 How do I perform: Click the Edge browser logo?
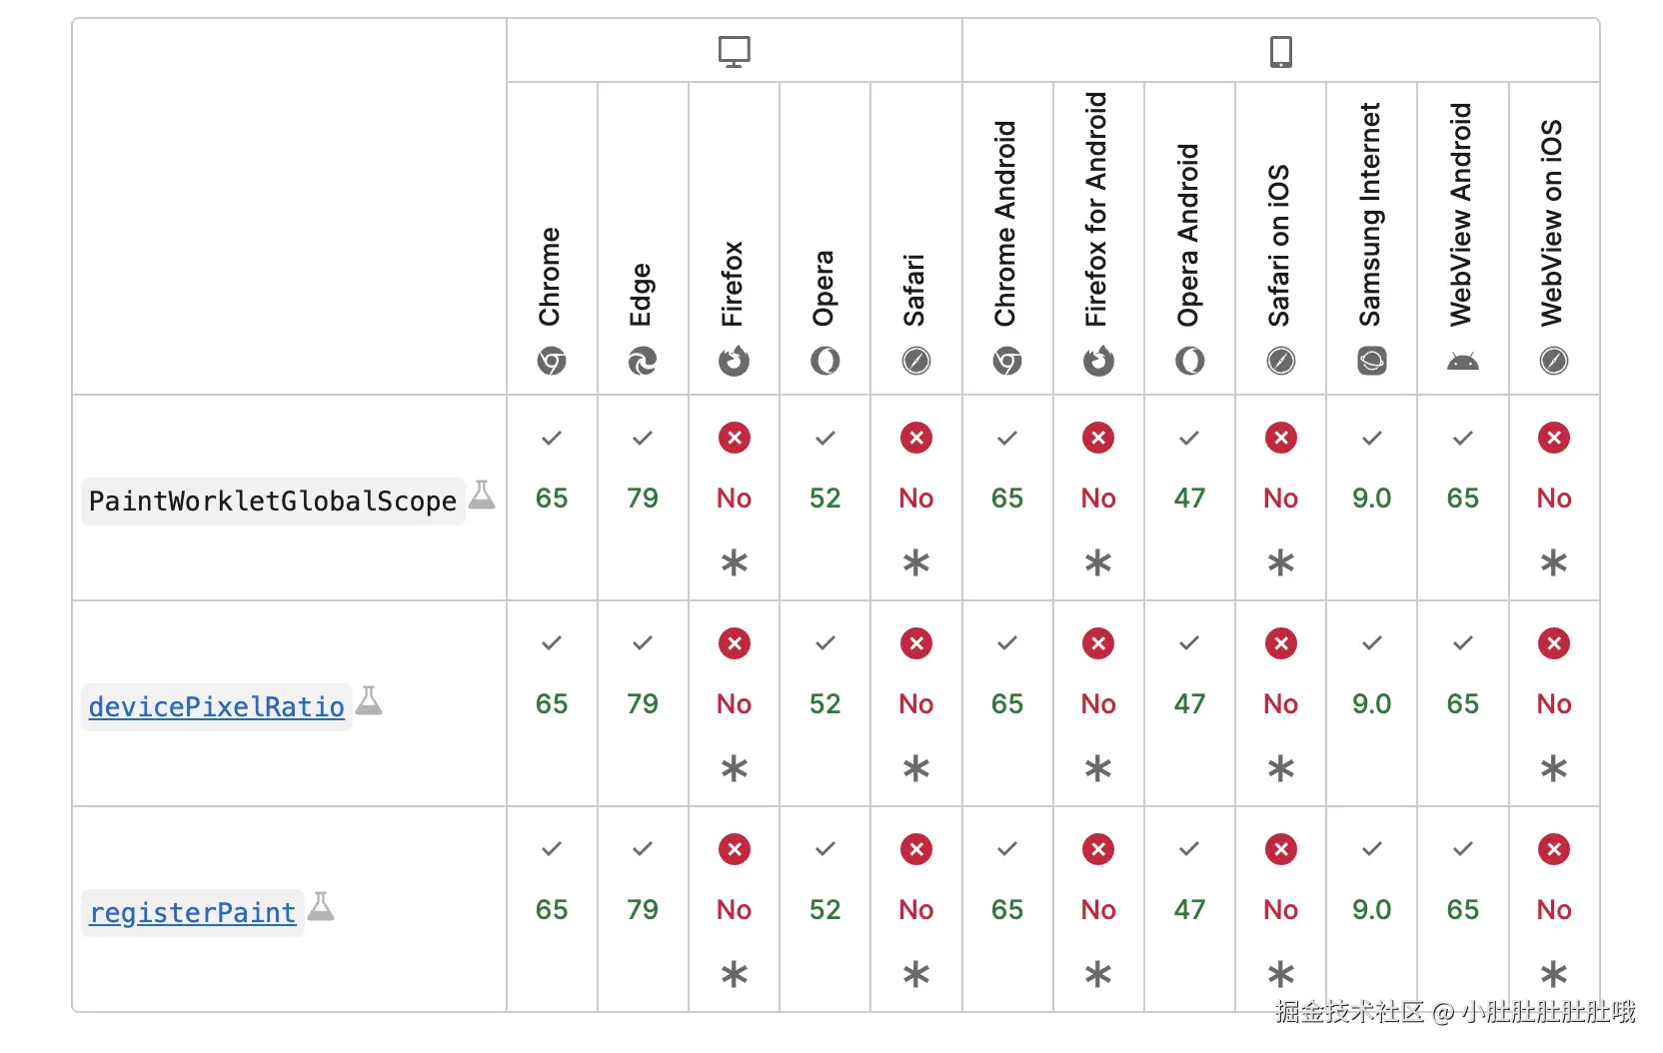click(x=643, y=361)
